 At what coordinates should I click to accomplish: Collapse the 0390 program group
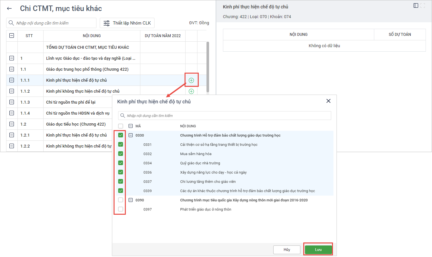(x=131, y=200)
